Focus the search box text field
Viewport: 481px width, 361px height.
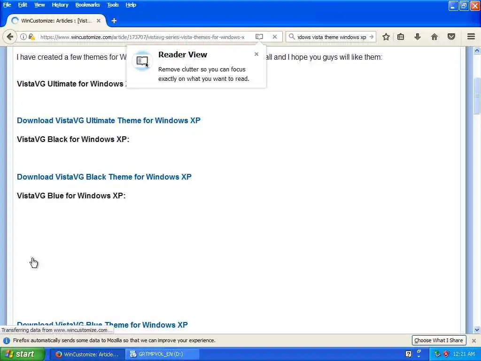tap(332, 37)
